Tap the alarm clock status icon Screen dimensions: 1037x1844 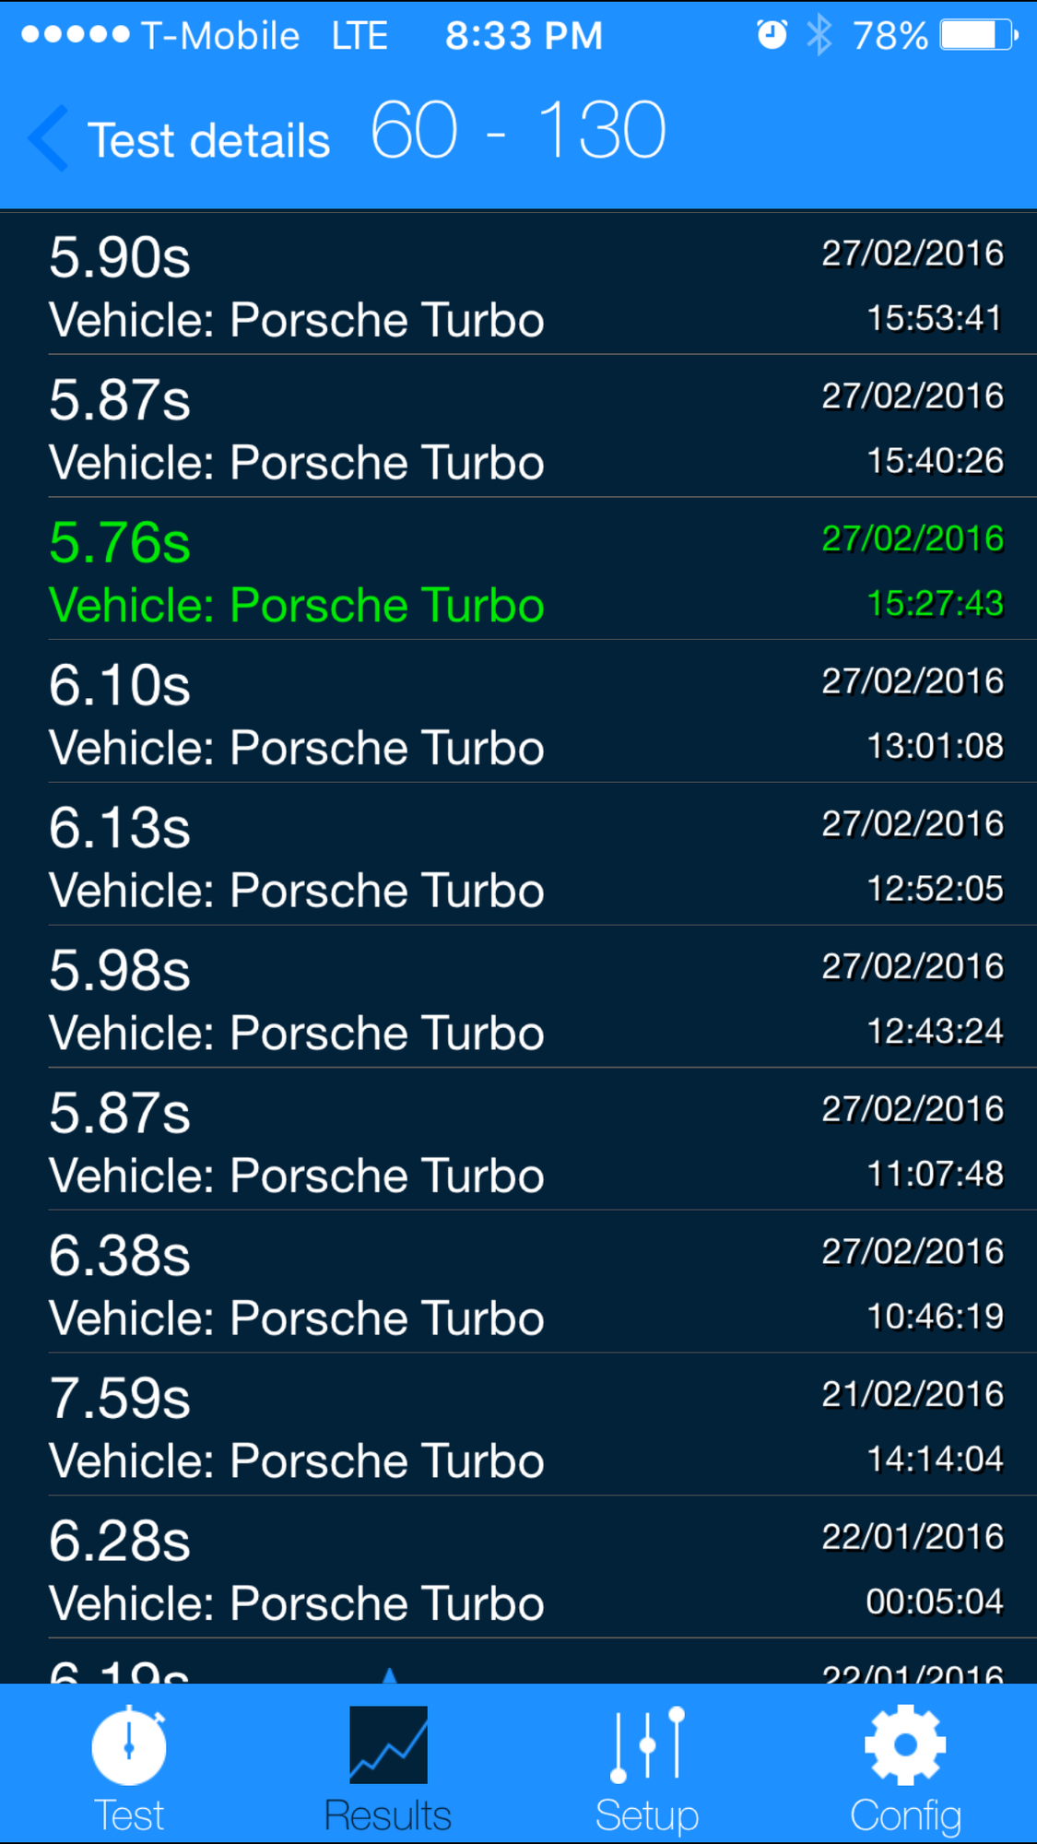[x=772, y=35]
